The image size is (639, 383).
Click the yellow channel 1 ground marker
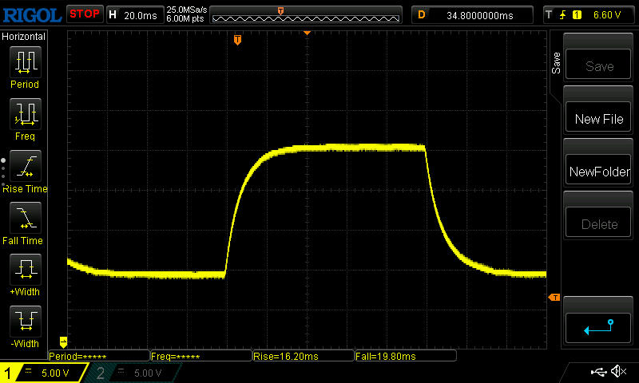pos(63,342)
